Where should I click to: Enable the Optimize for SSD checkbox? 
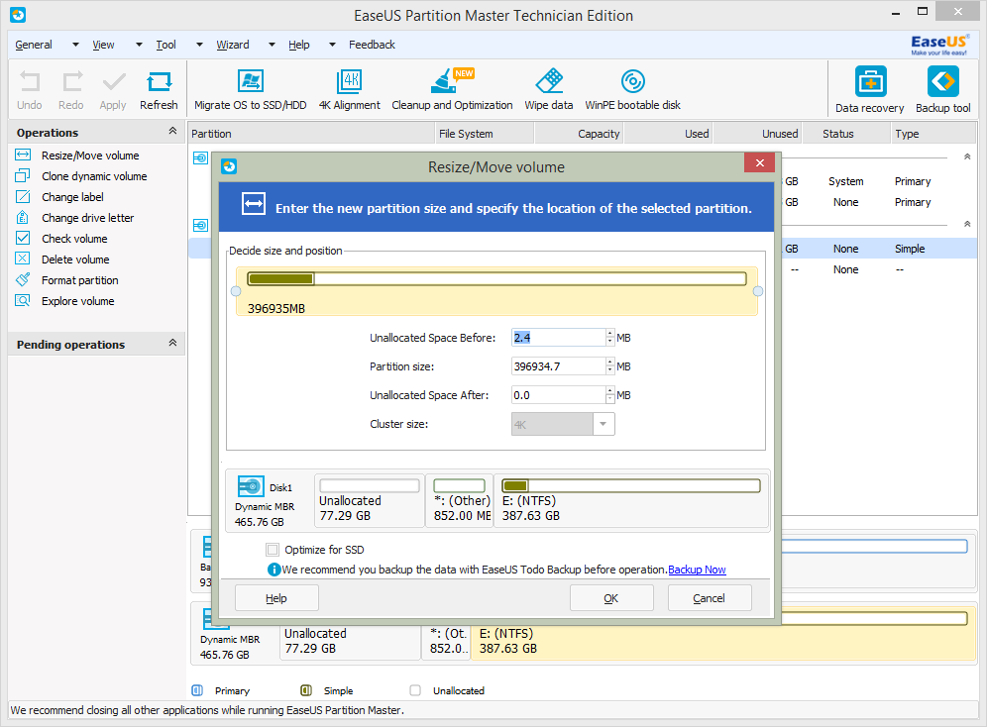273,550
